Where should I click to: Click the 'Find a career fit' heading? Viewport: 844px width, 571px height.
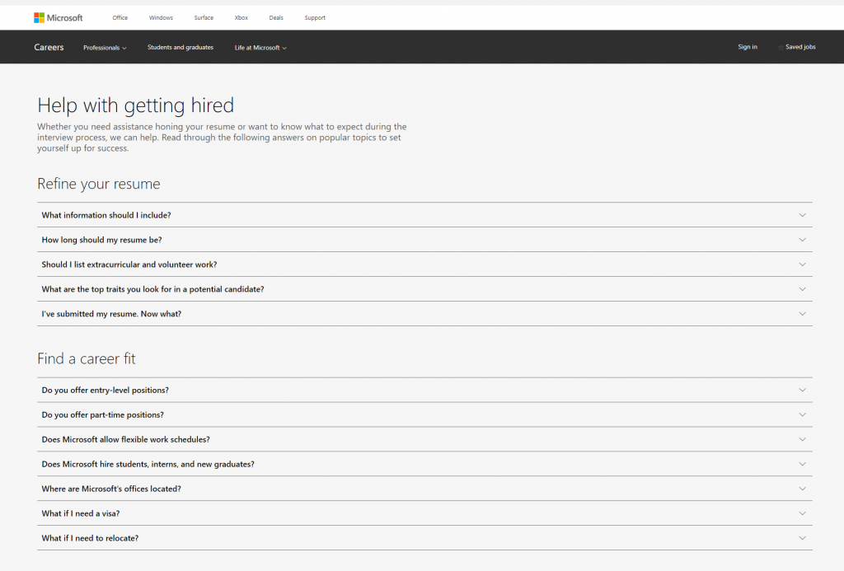(86, 358)
